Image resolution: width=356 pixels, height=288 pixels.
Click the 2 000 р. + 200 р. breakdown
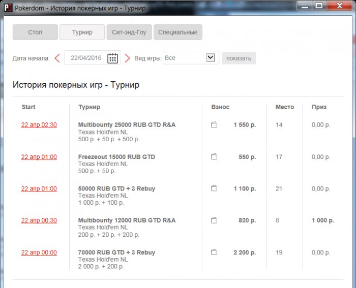101,267
